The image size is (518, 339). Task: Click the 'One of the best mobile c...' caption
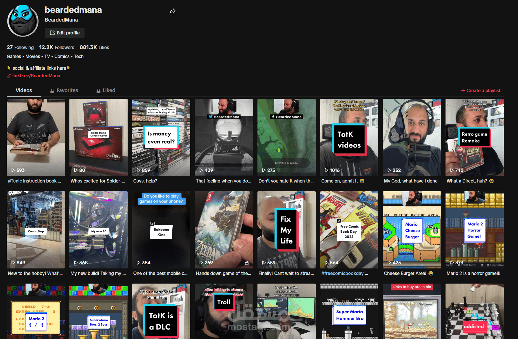click(x=160, y=273)
